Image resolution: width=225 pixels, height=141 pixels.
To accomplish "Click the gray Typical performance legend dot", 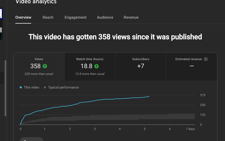I will coord(45,87).
